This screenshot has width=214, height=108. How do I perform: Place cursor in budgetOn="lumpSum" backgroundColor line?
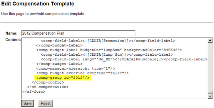(109, 50)
